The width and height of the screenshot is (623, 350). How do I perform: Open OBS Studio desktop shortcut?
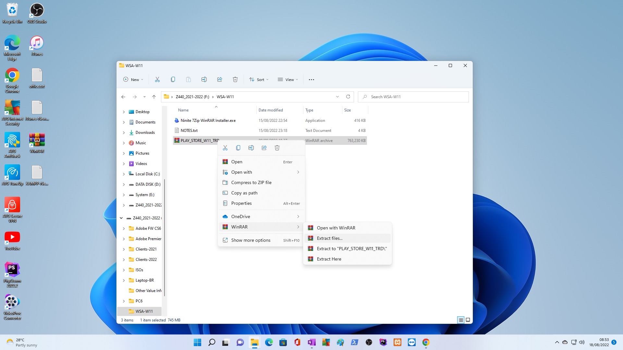37,13
